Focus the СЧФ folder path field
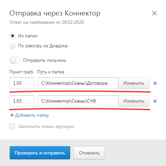166x166 pixels. [78, 101]
